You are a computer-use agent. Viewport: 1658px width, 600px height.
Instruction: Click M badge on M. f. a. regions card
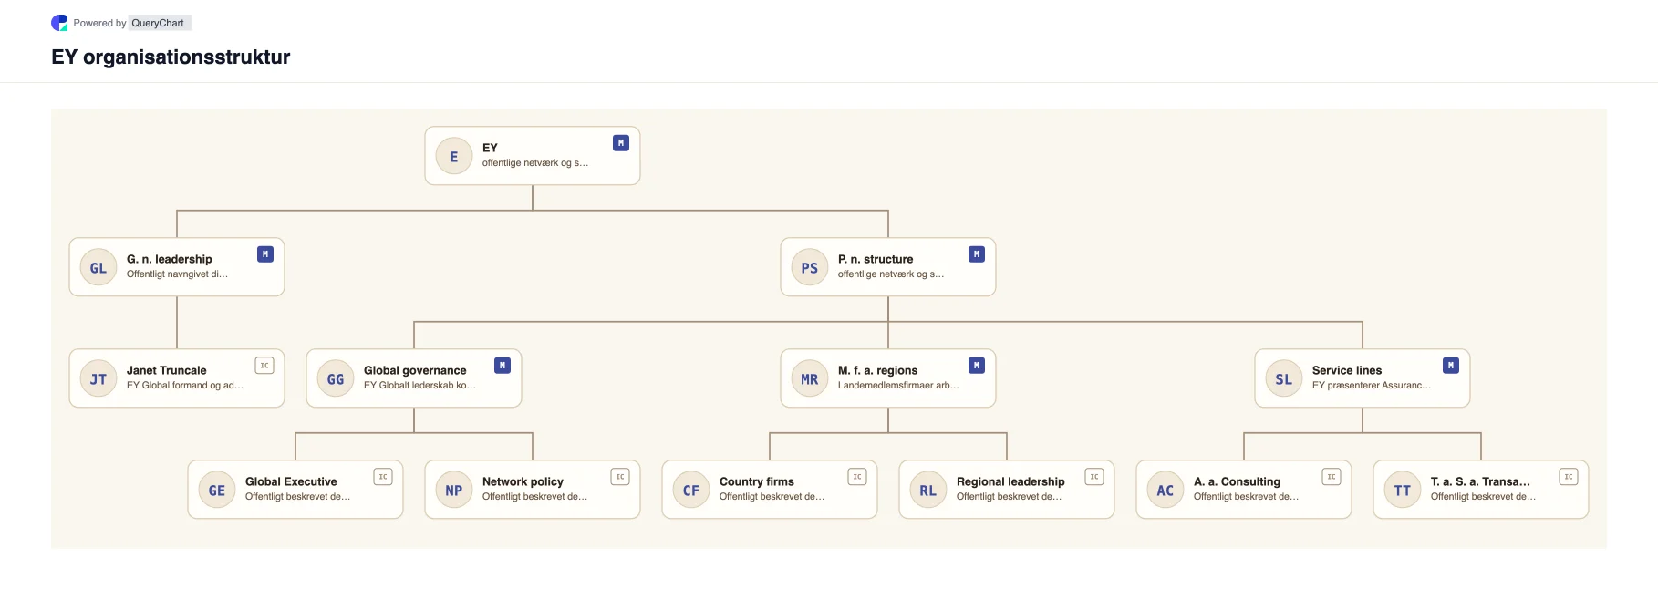click(977, 366)
